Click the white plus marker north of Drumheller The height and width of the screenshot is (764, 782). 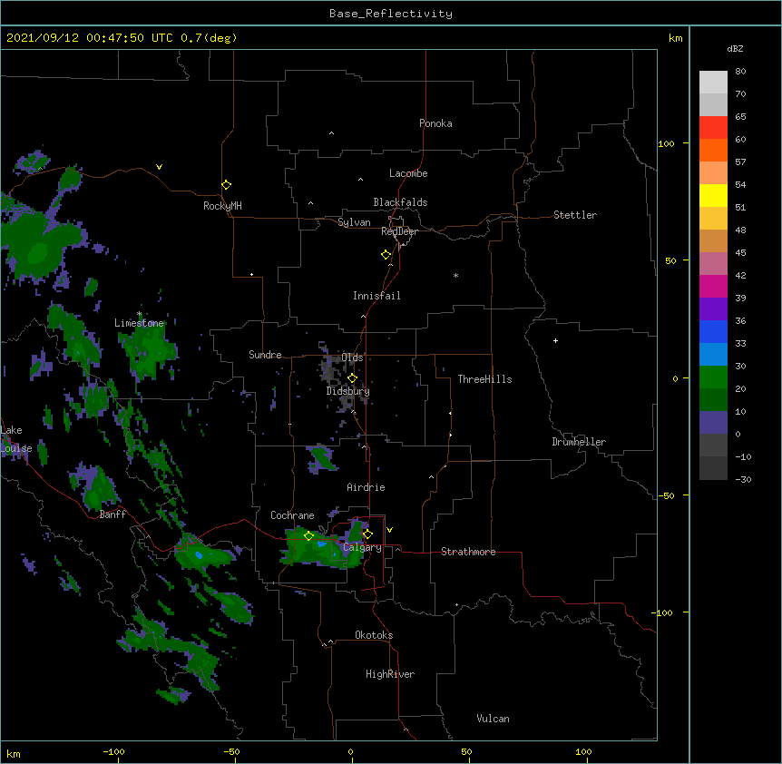click(555, 340)
